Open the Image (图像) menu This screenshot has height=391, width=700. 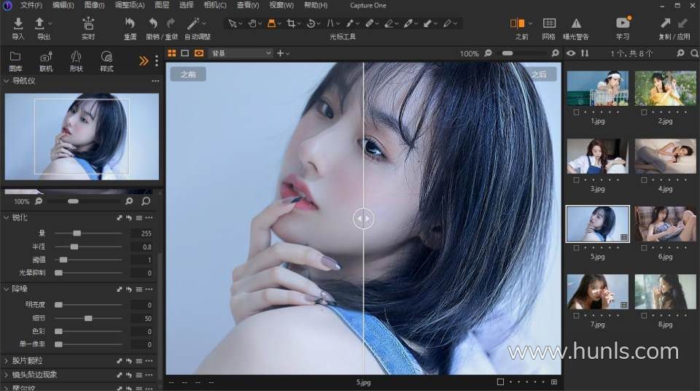coord(94,5)
